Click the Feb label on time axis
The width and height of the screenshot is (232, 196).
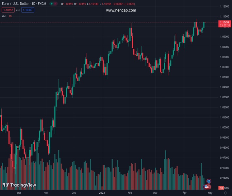[130, 193]
